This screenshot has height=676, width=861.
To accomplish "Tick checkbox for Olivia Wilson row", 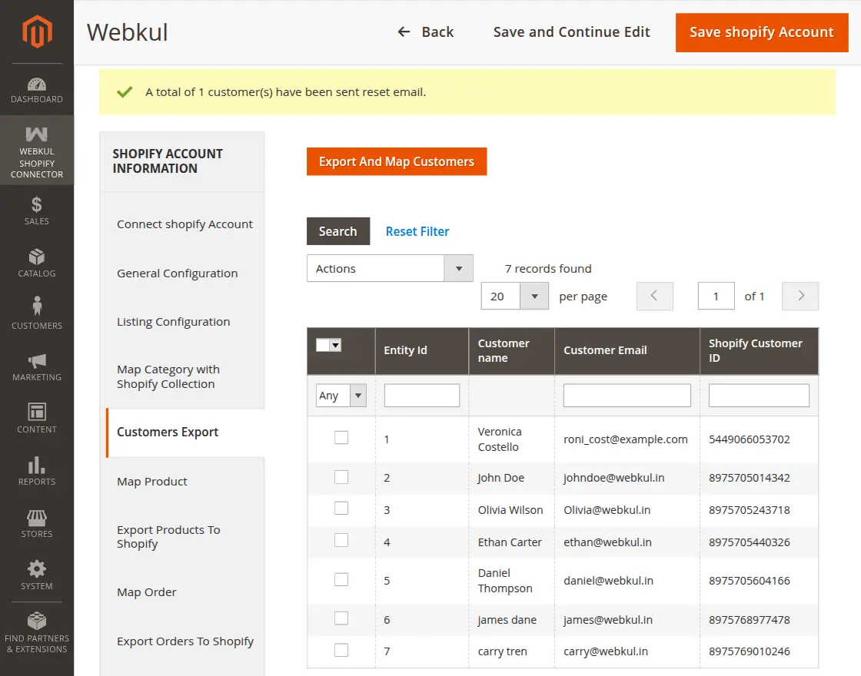I will [x=341, y=508].
